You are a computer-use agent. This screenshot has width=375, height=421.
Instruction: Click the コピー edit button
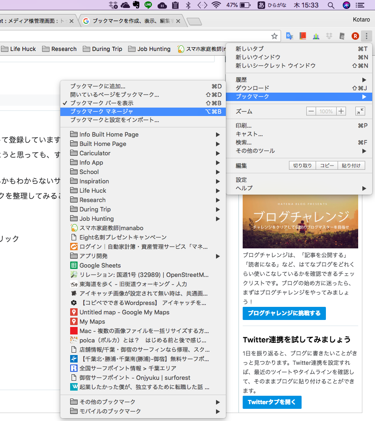coord(327,166)
